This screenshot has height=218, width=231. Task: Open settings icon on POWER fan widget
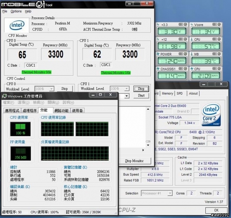pyautogui.click(x=180, y=54)
